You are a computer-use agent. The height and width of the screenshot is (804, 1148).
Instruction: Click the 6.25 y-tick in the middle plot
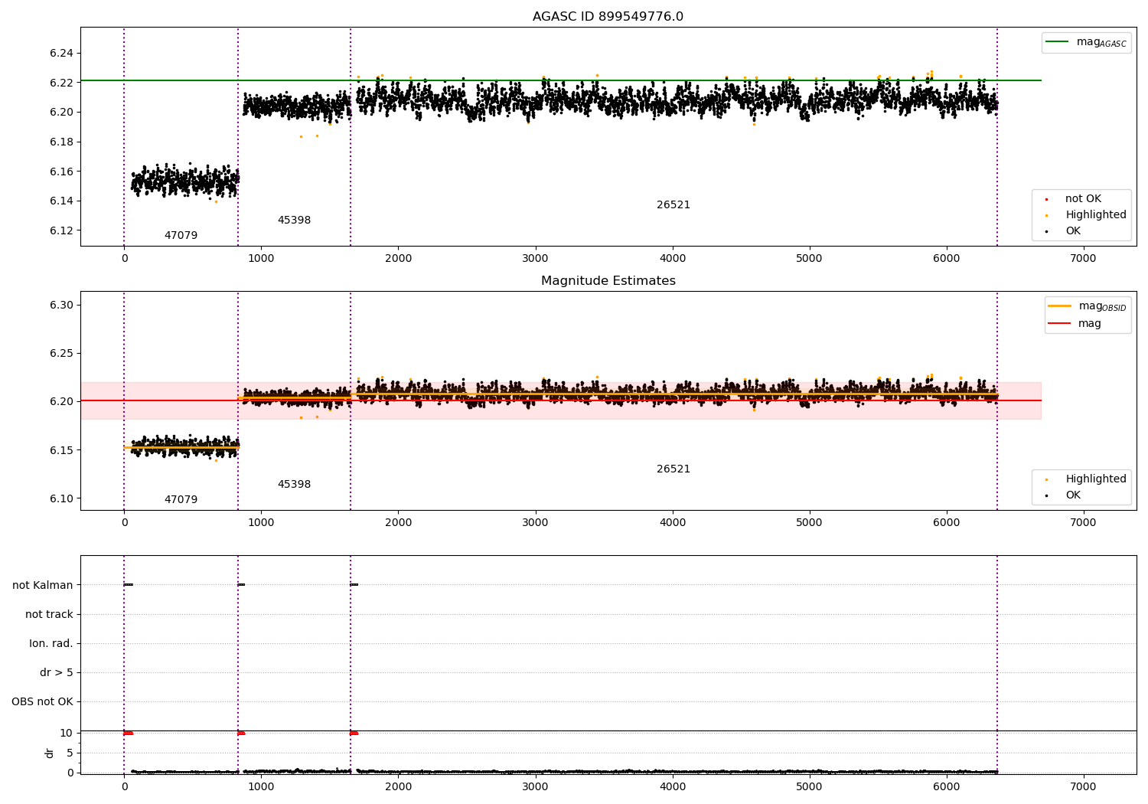click(x=61, y=354)
